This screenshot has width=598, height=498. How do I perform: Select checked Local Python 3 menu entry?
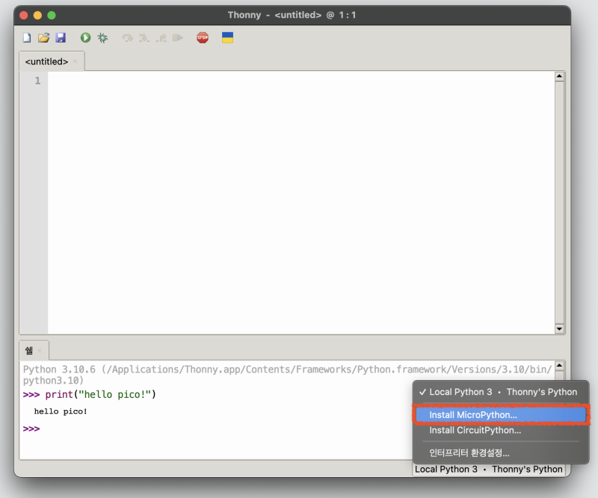tap(501, 392)
